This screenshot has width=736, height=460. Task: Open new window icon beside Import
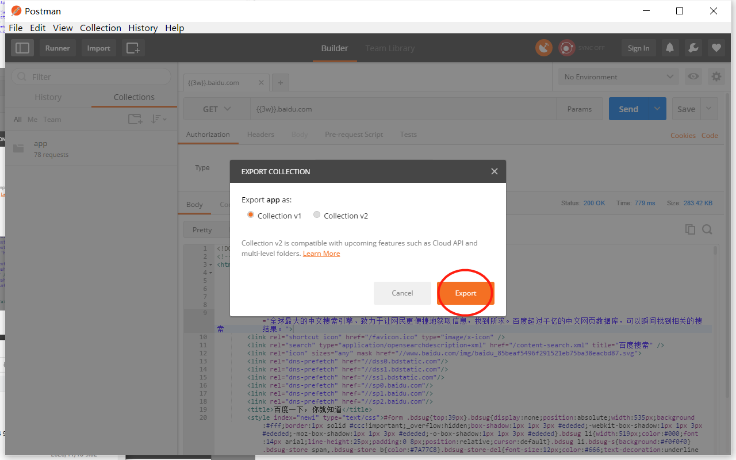pos(133,48)
